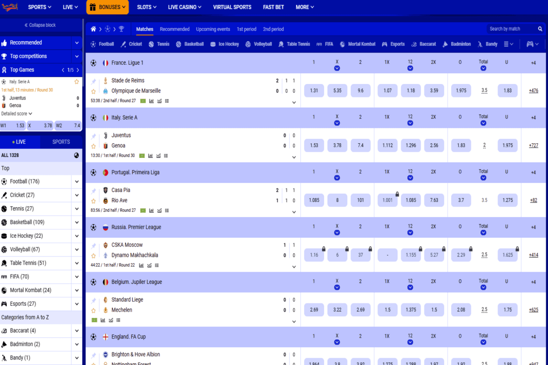This screenshot has width=548, height=365.
Task: Open the bar chart statistics icon for Casa Pia match
Action: tap(150, 210)
